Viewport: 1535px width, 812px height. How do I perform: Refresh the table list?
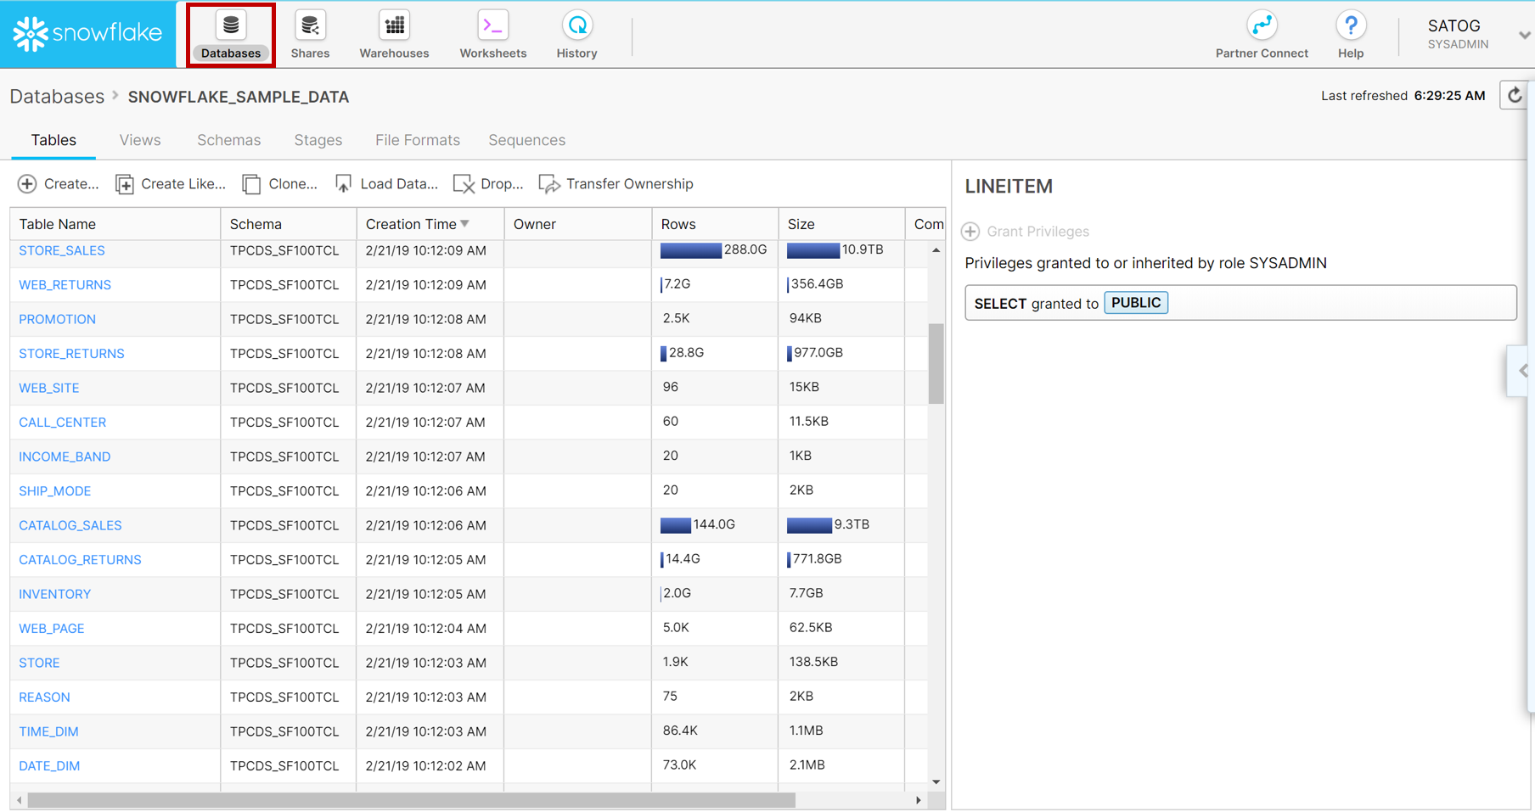coord(1515,95)
